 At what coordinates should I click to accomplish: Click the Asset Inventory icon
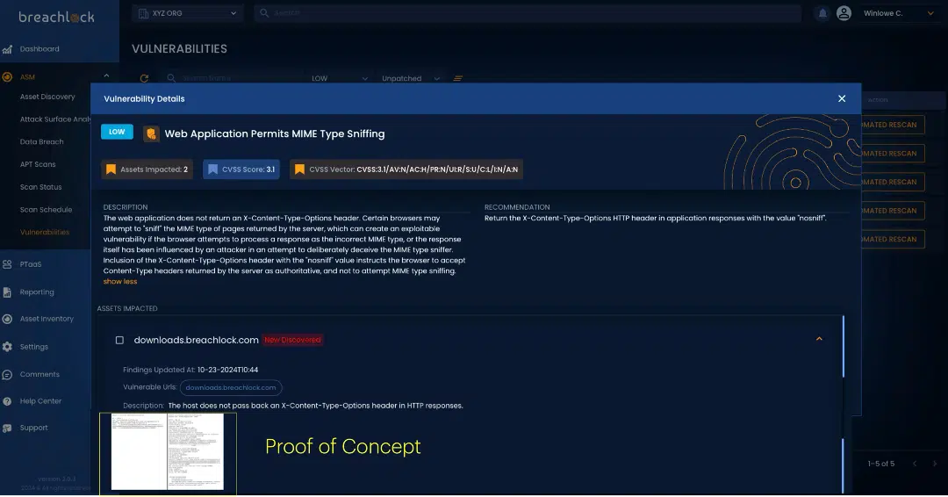click(7, 320)
